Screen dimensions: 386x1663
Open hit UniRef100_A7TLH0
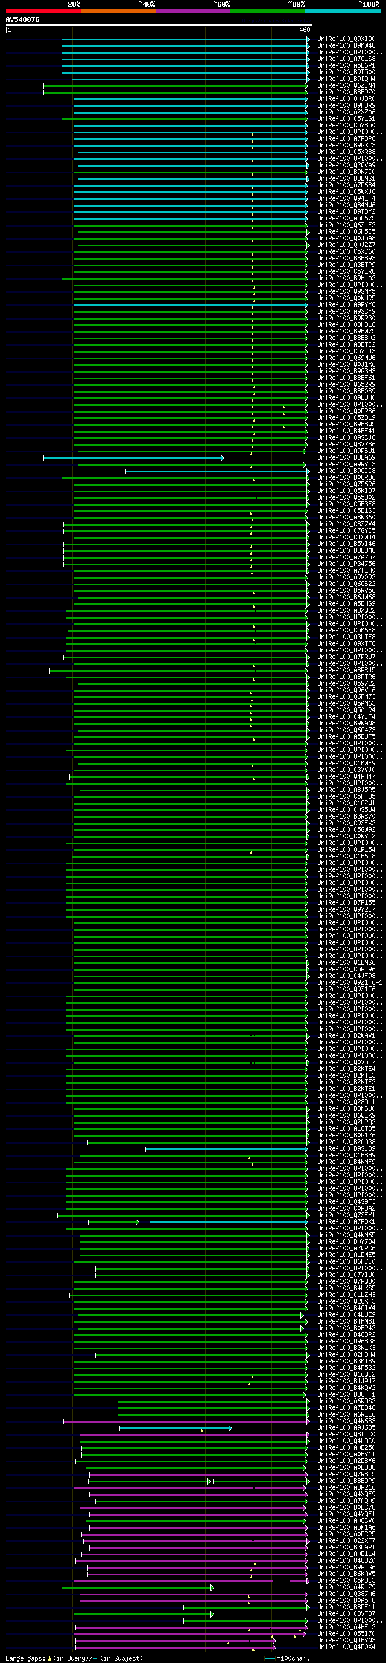[x=346, y=571]
